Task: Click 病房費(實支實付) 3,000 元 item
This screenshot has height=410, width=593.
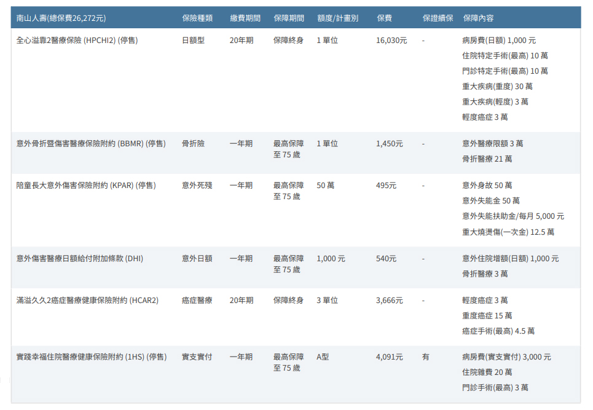Action: [506, 357]
